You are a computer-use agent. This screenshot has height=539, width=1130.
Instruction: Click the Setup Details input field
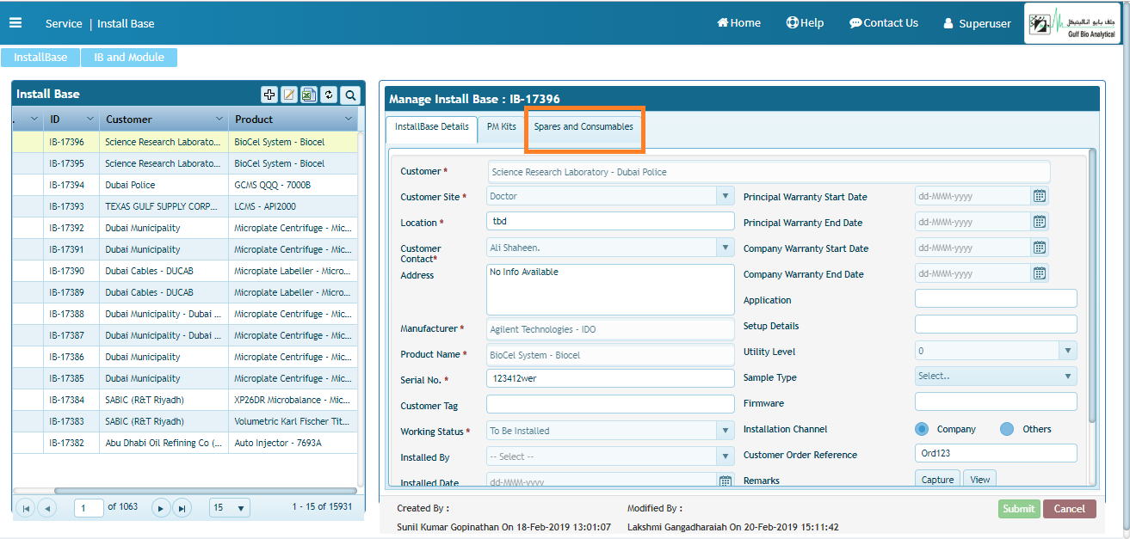[996, 325]
